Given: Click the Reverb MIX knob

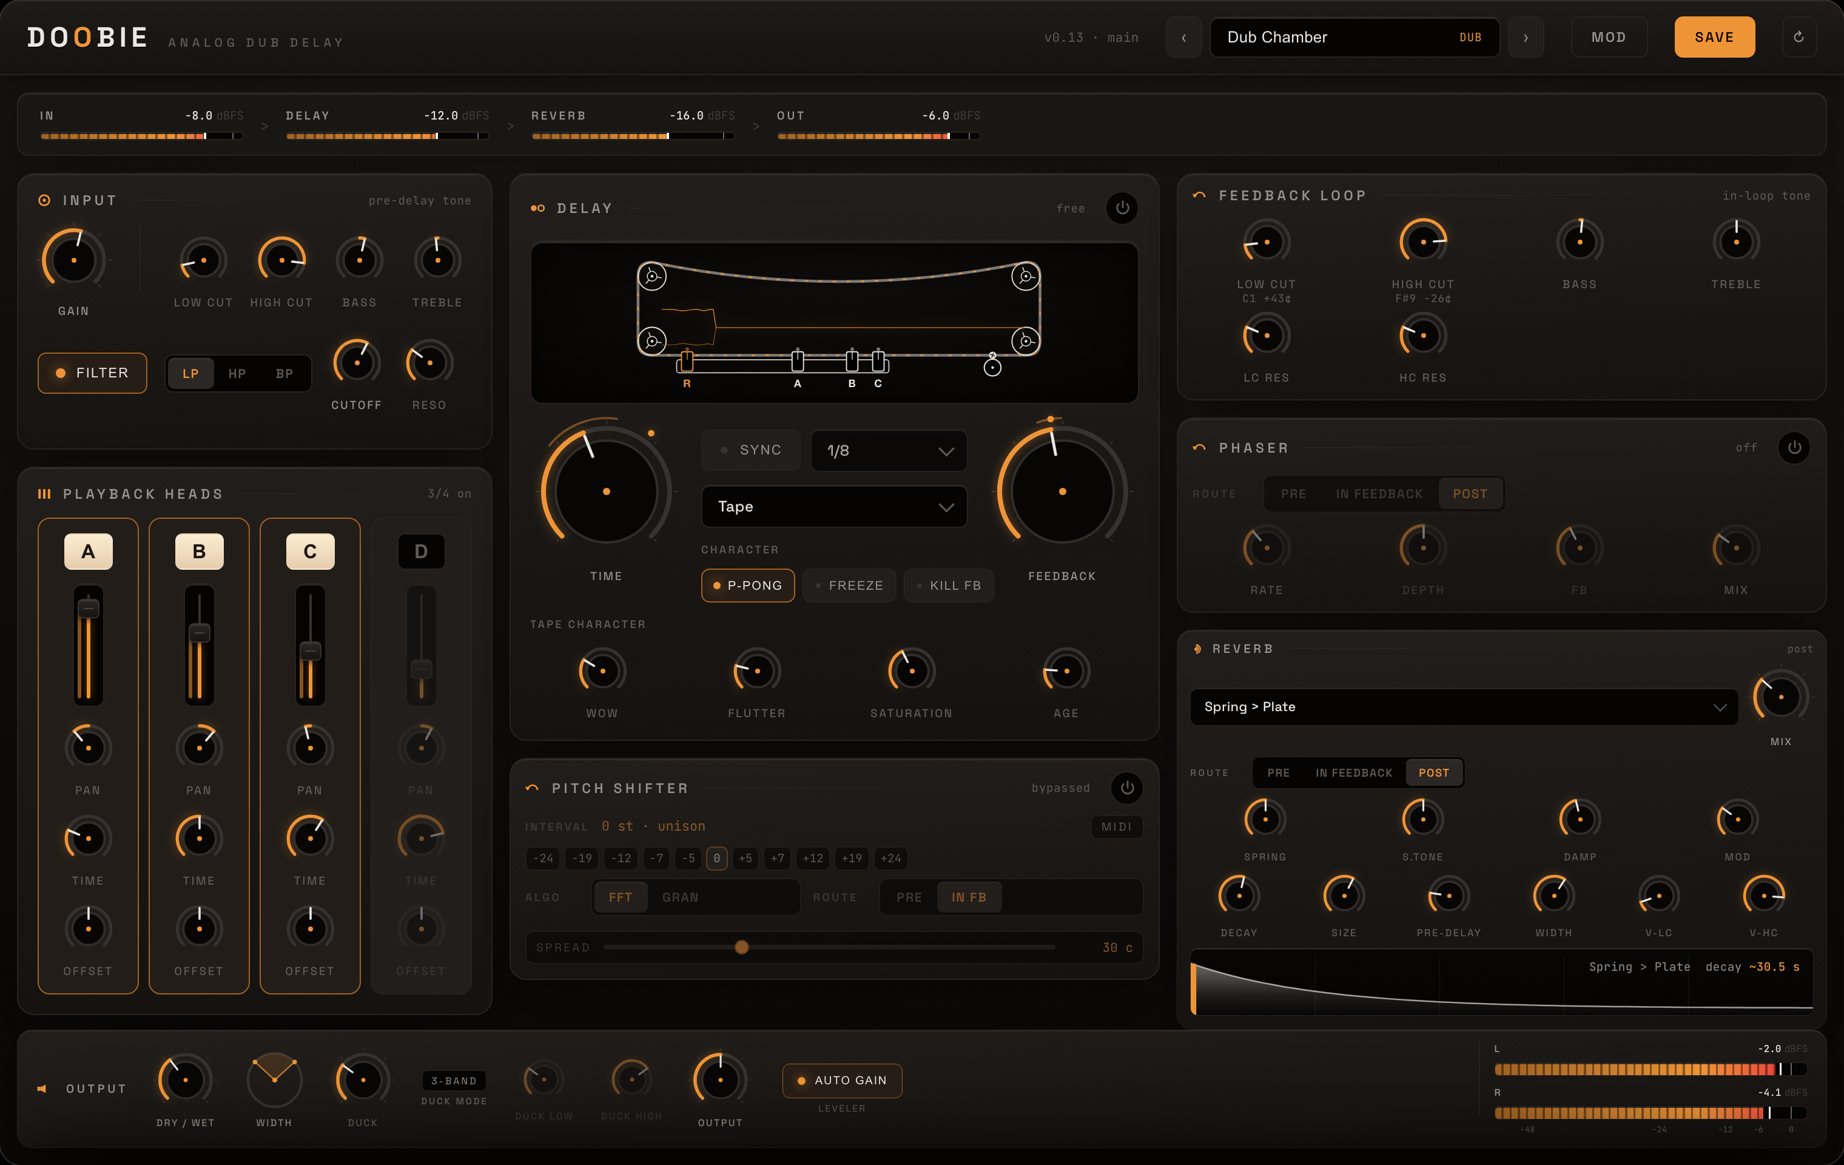Looking at the screenshot, I should pyautogui.click(x=1780, y=696).
